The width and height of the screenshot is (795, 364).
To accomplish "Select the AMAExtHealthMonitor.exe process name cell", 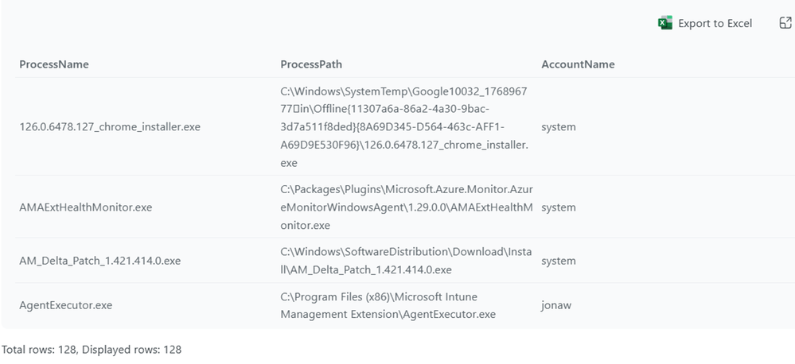I will pos(86,207).
